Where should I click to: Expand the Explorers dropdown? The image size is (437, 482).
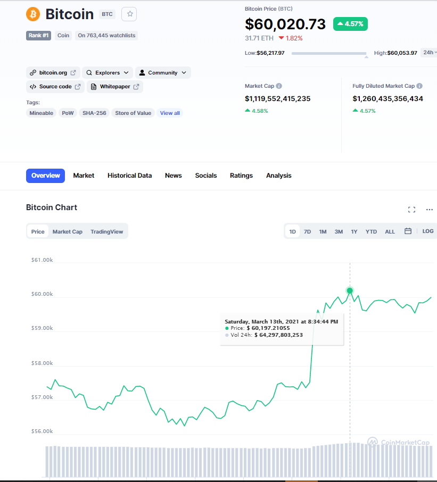pos(108,73)
